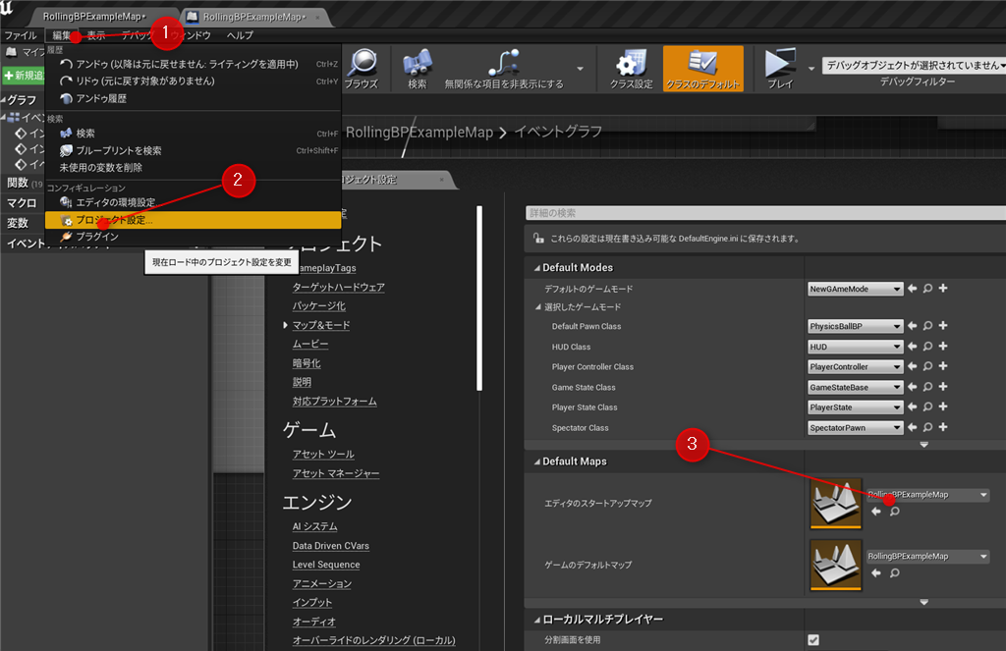
Task: Open the ヘルプ menu in the menu bar
Action: pos(240,35)
